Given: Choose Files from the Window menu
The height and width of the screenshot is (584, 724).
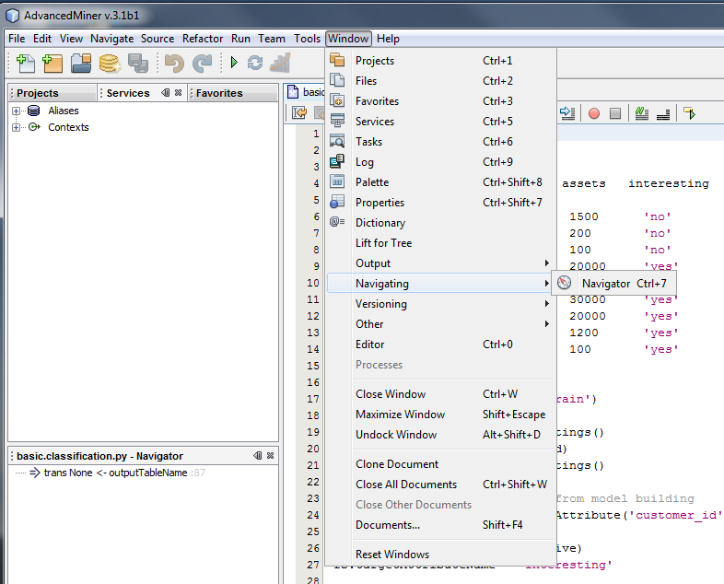Looking at the screenshot, I should [x=441, y=81].
